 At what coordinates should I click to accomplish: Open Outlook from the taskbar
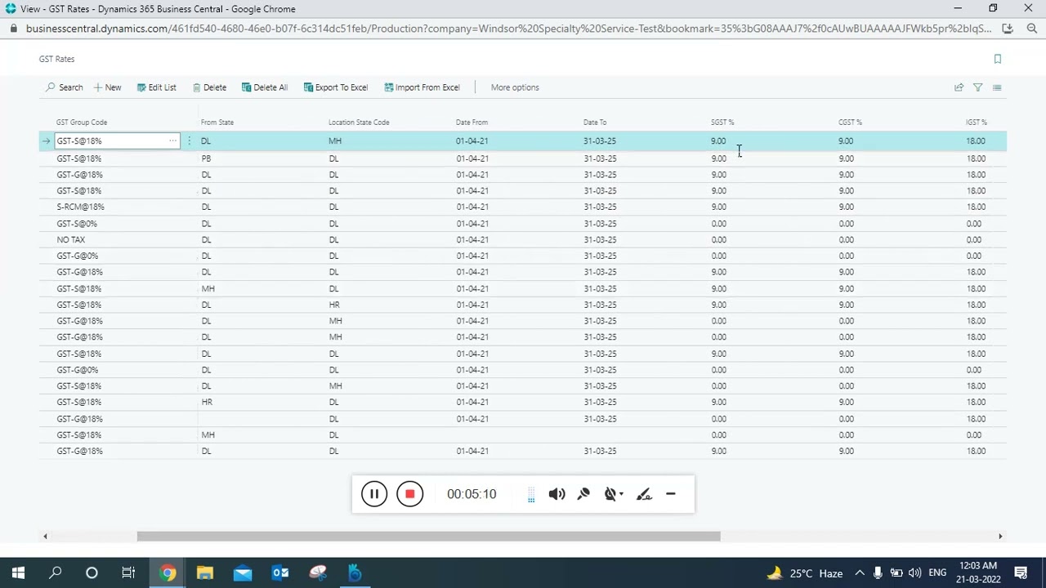pos(280,572)
